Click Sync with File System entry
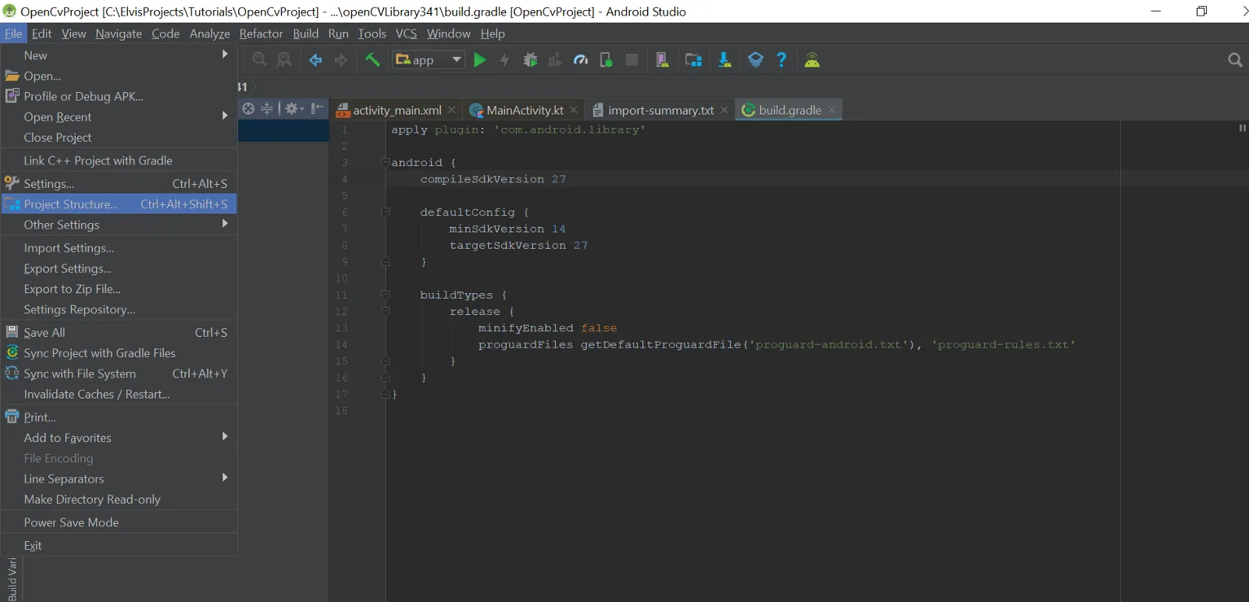Image resolution: width=1249 pixels, height=602 pixels. pos(119,374)
